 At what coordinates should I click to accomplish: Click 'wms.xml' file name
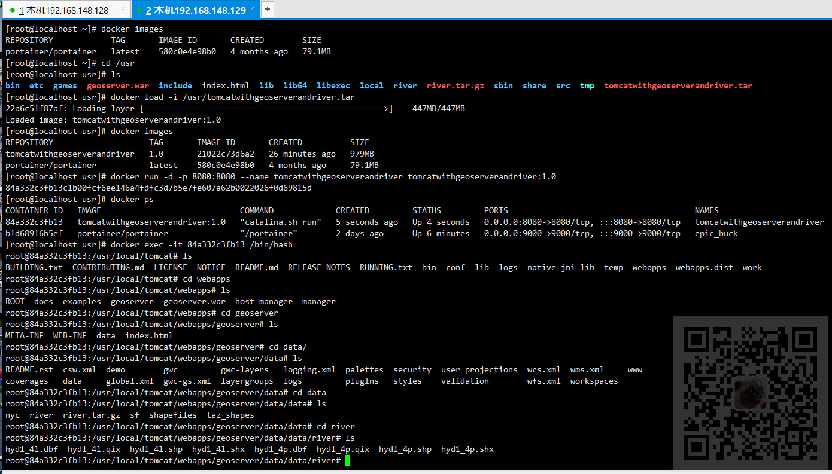587,369
